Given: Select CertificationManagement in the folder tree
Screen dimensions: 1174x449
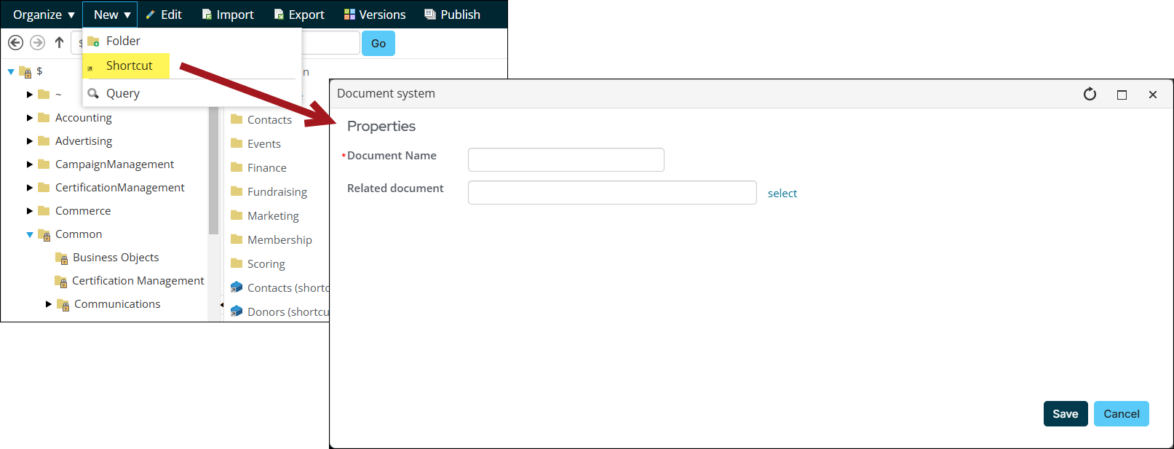Looking at the screenshot, I should coord(120,188).
